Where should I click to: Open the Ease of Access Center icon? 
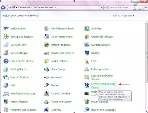coord(6,61)
